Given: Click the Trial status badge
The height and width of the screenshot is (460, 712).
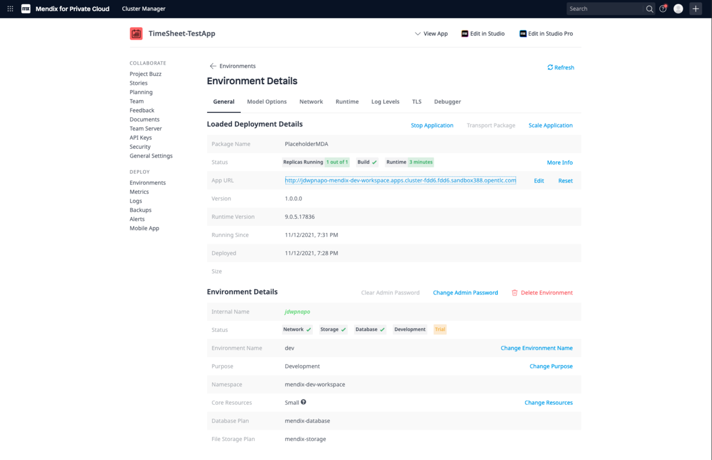Looking at the screenshot, I should 440,330.
